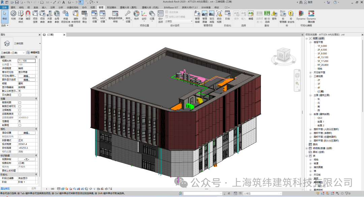Collapse the 楼层平面 tree node

pyautogui.click(x=310, y=42)
